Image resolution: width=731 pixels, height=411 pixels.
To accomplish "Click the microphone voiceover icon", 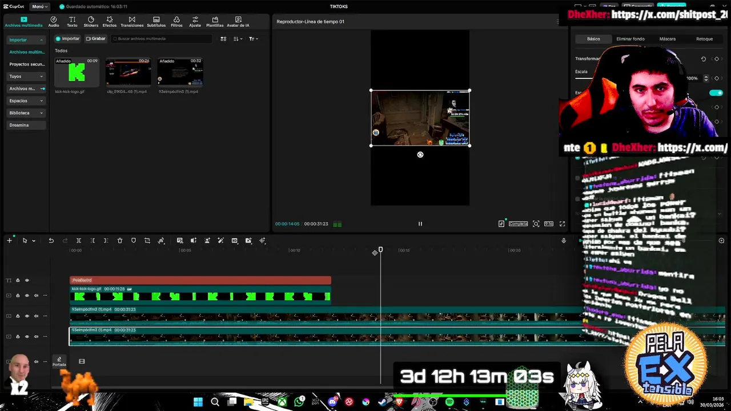I will click(564, 241).
